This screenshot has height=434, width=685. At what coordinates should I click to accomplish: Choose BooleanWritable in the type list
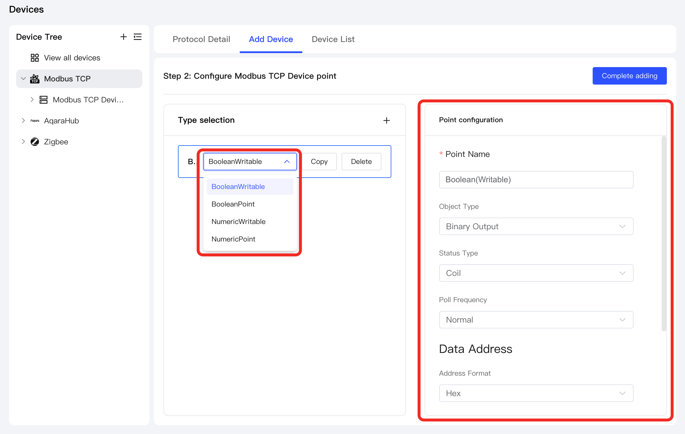(x=250, y=187)
